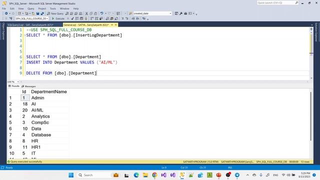The width and height of the screenshot is (320, 180).
Task: Collapse the SELECT statement outline on line 2
Action: (x=25, y=35)
